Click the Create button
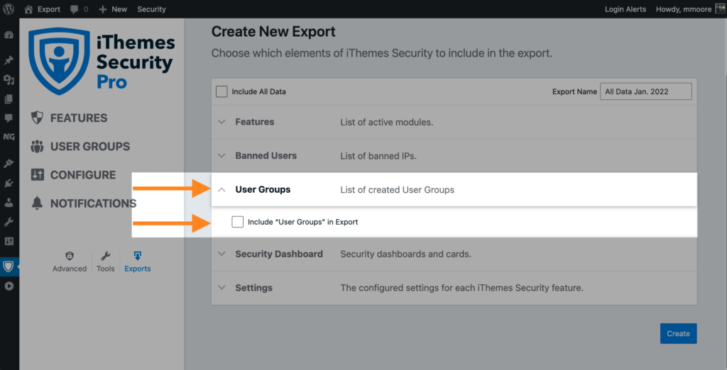 tap(678, 333)
